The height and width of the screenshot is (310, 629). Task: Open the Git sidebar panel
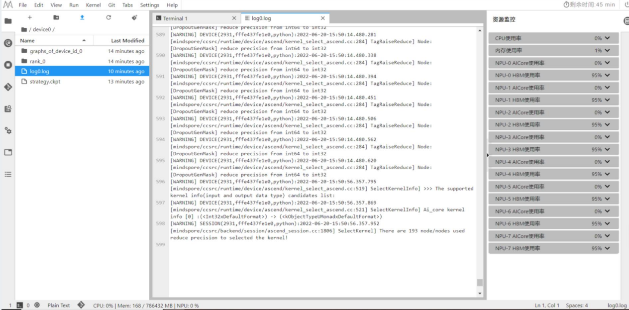click(x=8, y=87)
